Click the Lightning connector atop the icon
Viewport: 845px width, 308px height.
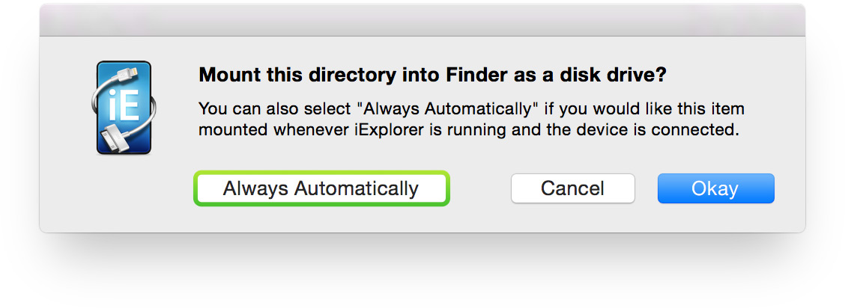129,72
